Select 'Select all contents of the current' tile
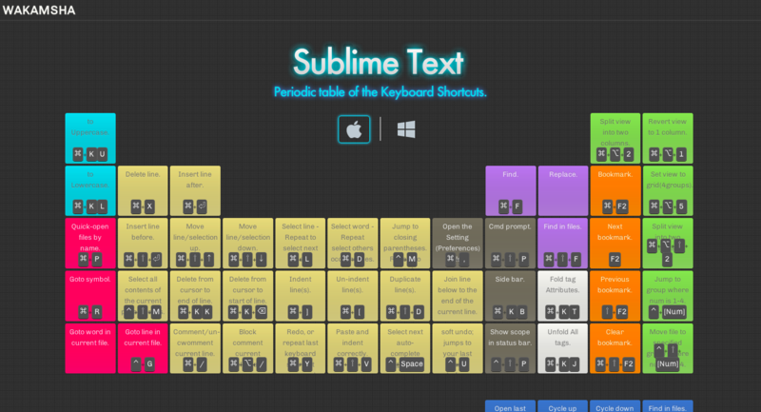Image resolution: width=761 pixels, height=412 pixels. click(143, 296)
